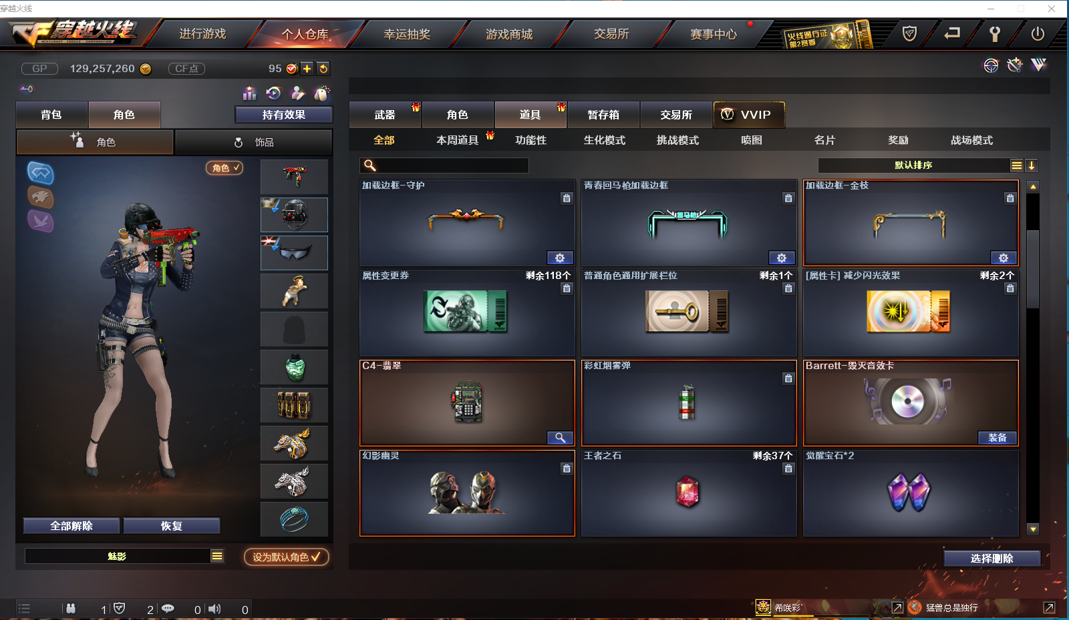Toggle 设为默认角色 default character option
The height and width of the screenshot is (620, 1069).
tap(287, 557)
